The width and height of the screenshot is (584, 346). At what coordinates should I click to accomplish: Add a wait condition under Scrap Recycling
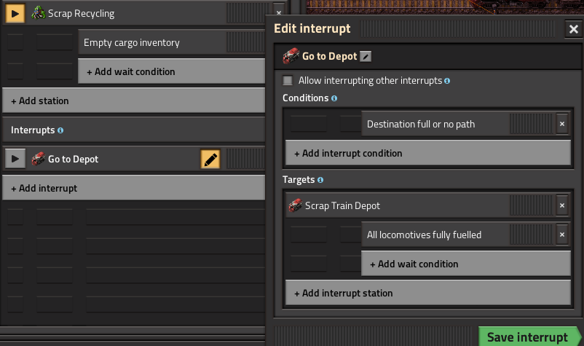[170, 71]
